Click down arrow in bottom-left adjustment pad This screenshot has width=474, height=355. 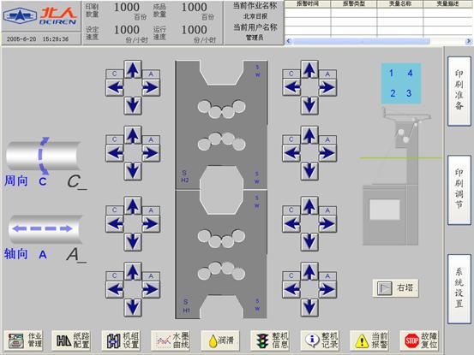[133, 307]
